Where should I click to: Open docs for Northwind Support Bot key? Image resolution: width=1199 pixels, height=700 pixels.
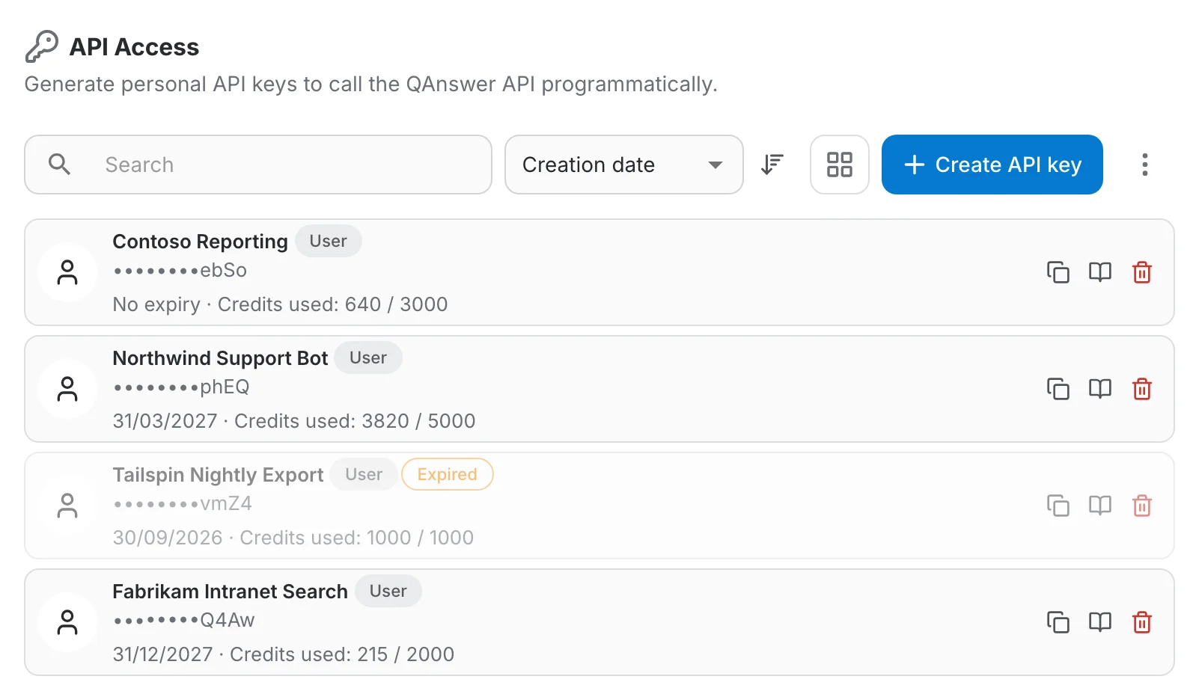pyautogui.click(x=1099, y=389)
